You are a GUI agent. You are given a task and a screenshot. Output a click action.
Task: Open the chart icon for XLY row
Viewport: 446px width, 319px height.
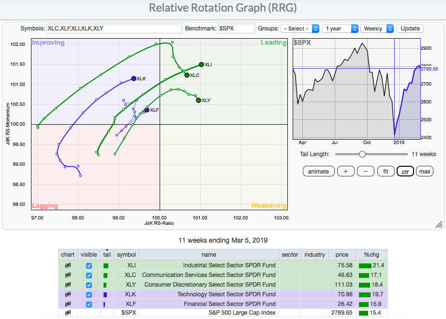[x=68, y=285]
